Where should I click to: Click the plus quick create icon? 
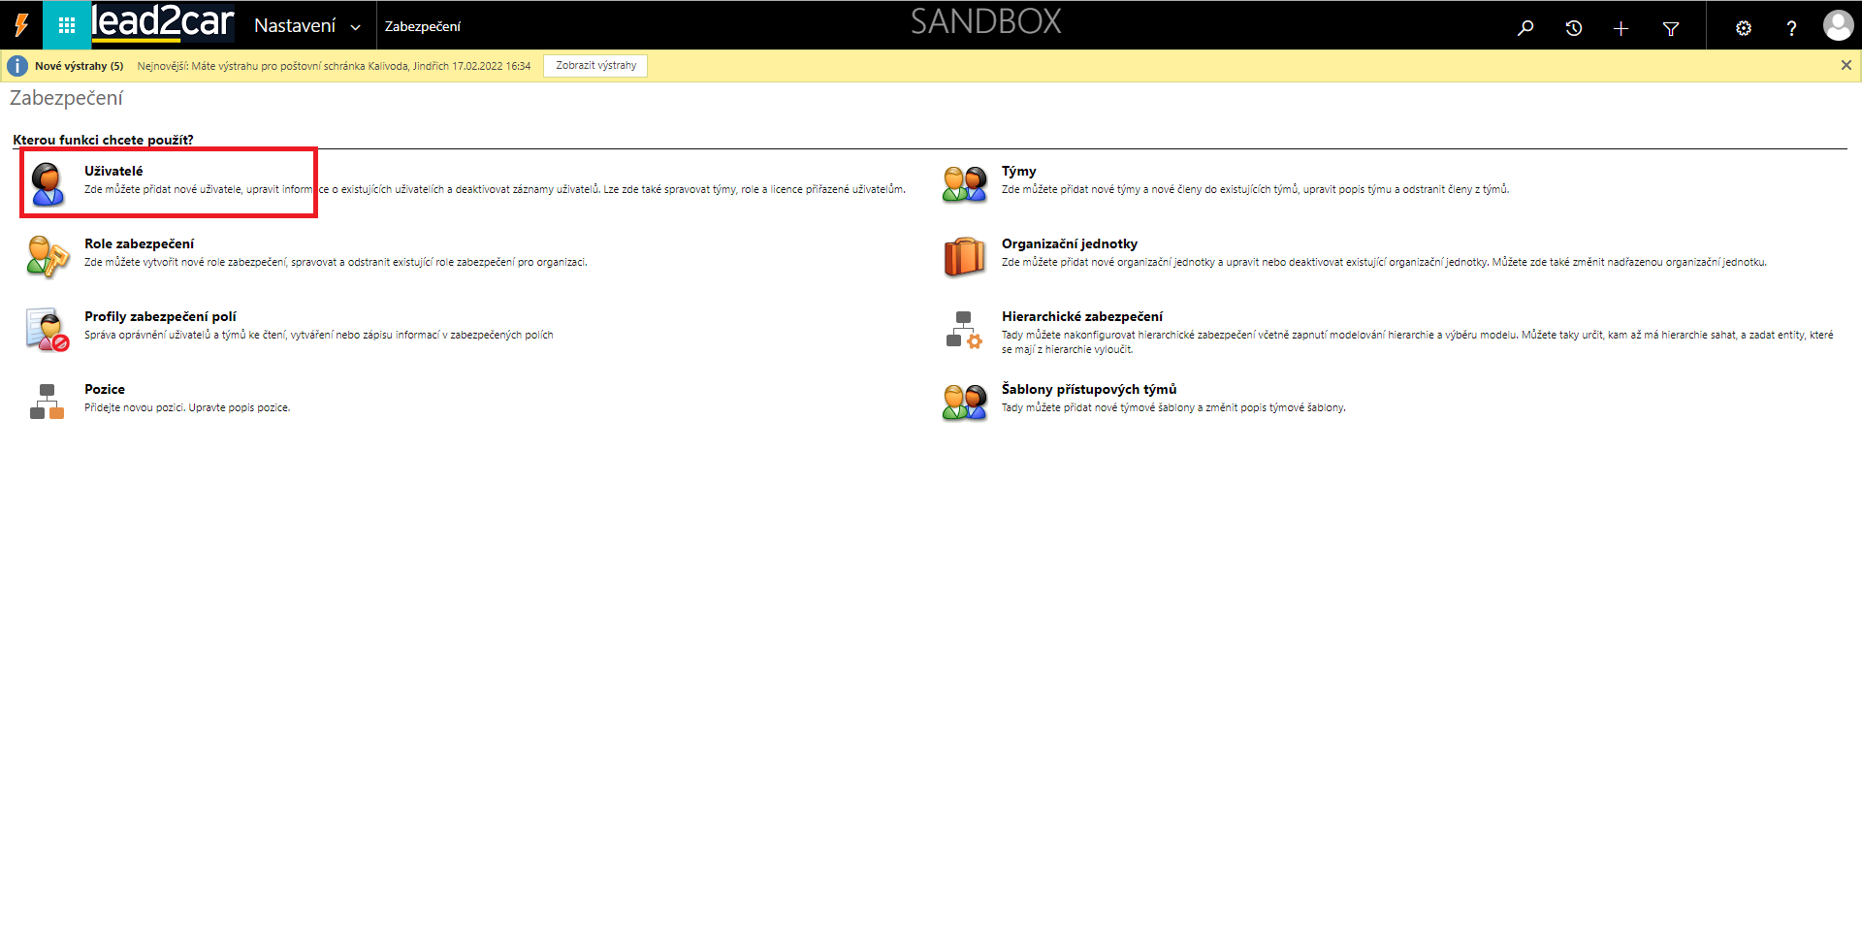1621,28
